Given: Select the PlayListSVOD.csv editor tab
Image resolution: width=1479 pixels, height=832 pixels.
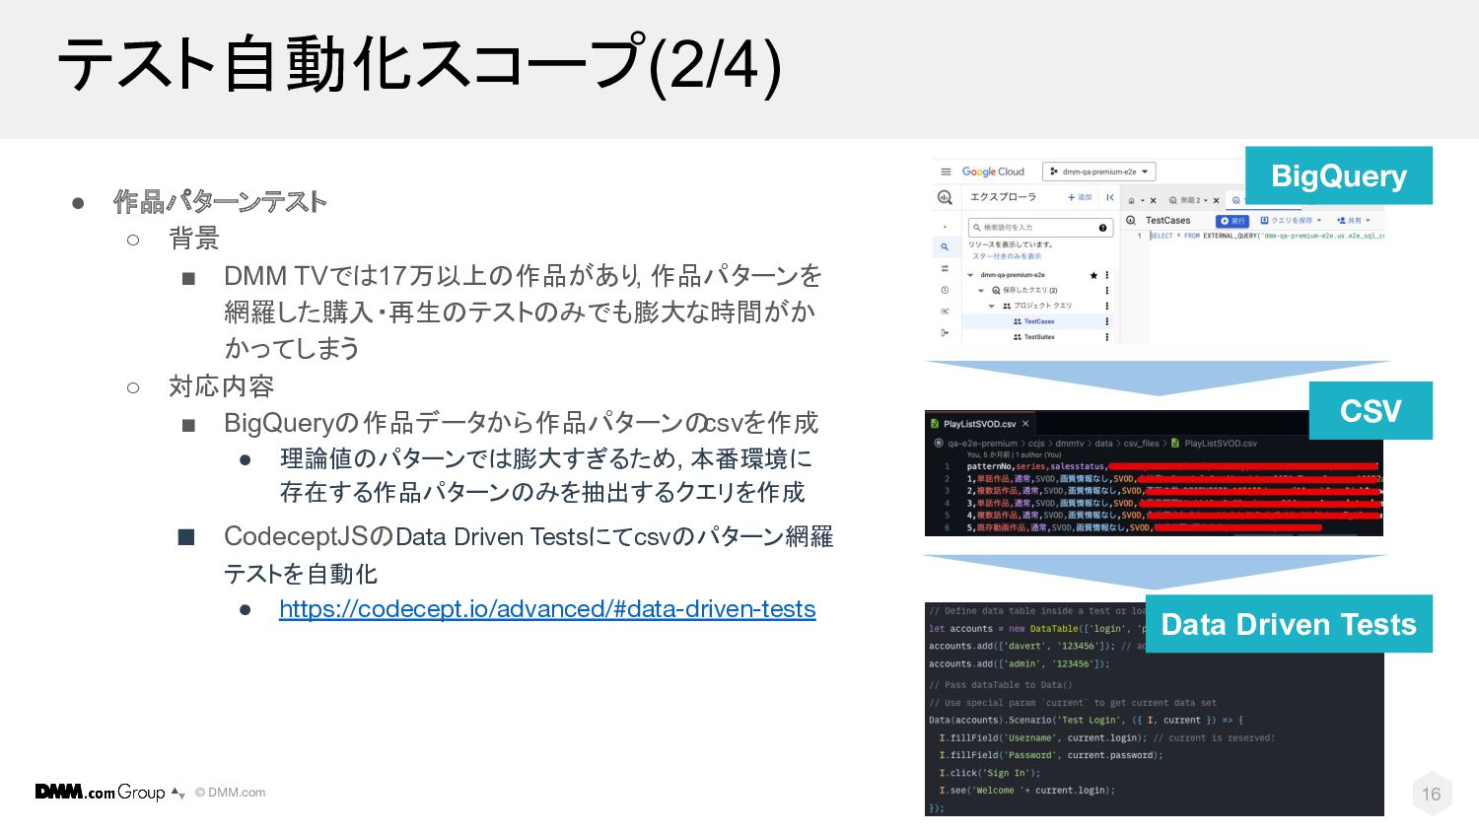Looking at the screenshot, I should pyautogui.click(x=979, y=424).
